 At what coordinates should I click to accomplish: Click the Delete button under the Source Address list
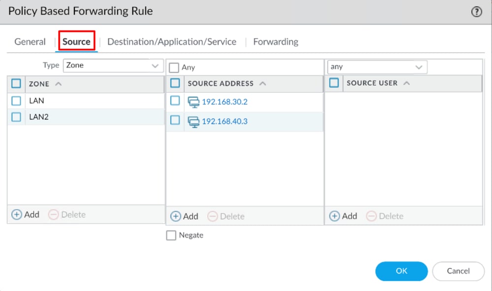[226, 216]
